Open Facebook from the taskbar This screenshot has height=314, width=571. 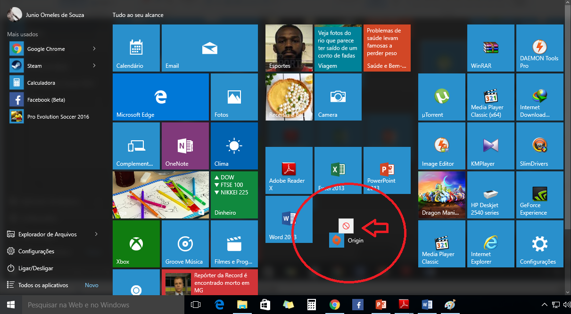(357, 305)
